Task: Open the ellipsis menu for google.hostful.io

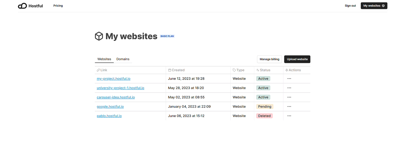Action: pyautogui.click(x=289, y=107)
